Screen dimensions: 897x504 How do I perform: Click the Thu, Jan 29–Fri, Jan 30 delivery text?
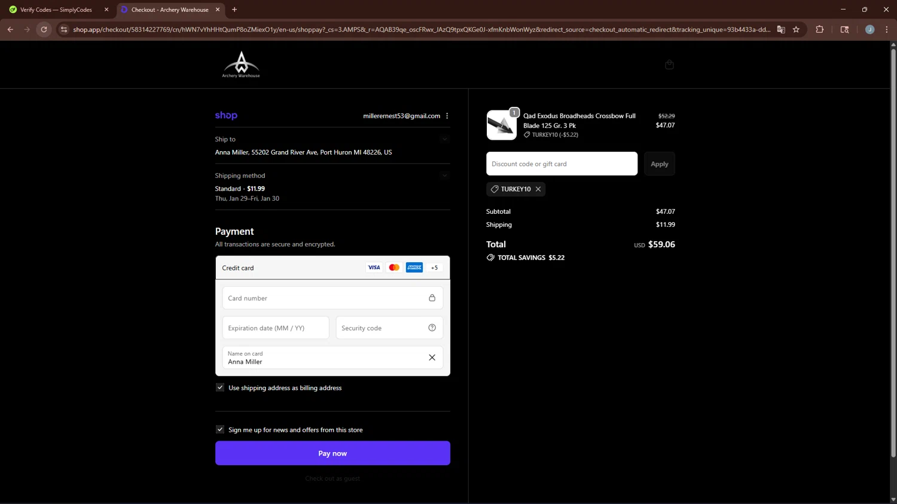(247, 198)
